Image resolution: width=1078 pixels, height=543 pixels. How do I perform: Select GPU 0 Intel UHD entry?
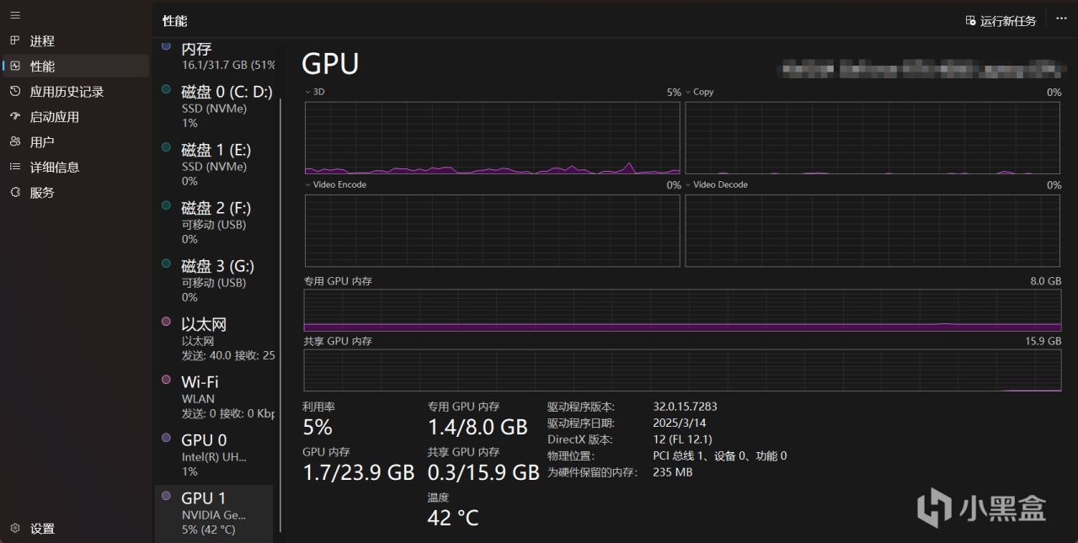(x=216, y=455)
